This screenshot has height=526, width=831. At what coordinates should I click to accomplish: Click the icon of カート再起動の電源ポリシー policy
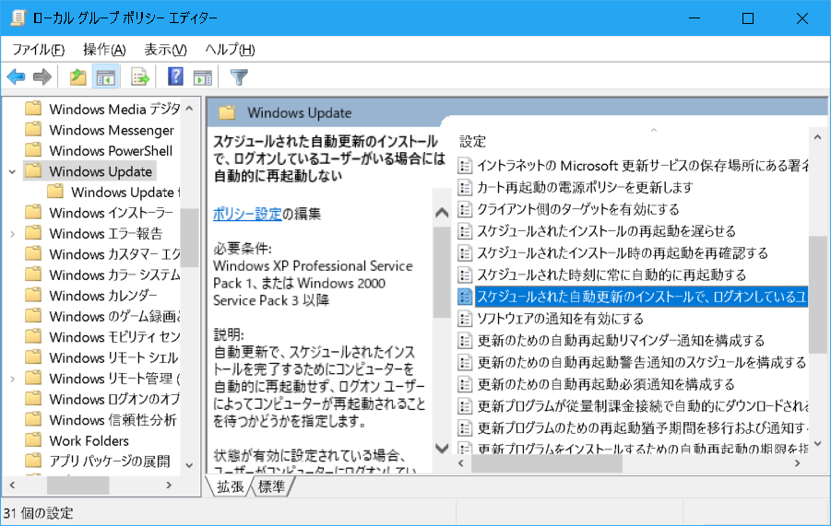pyautogui.click(x=465, y=187)
